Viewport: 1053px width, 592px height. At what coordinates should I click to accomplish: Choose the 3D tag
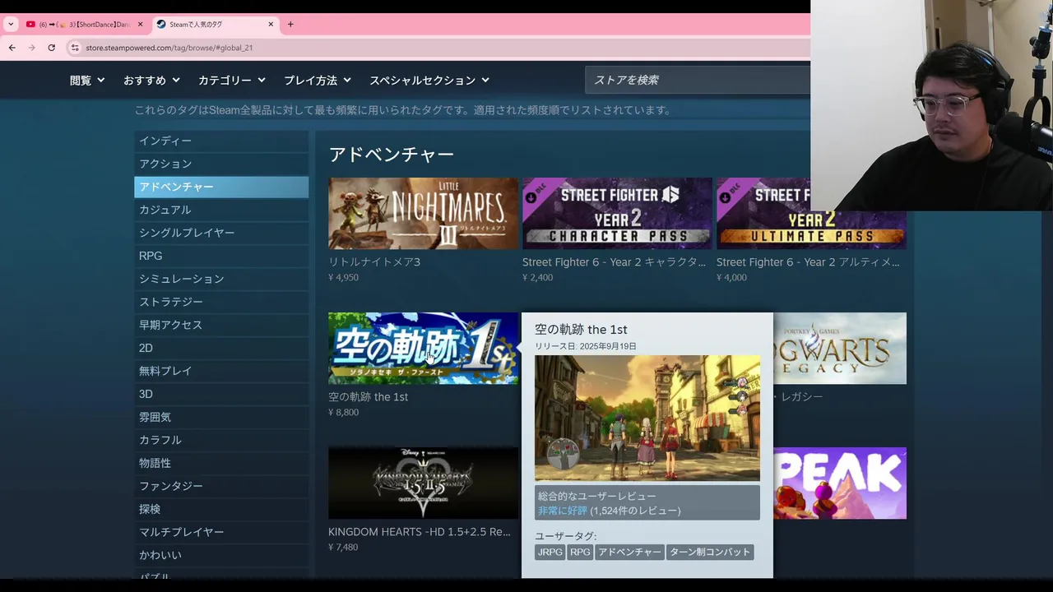(221, 394)
